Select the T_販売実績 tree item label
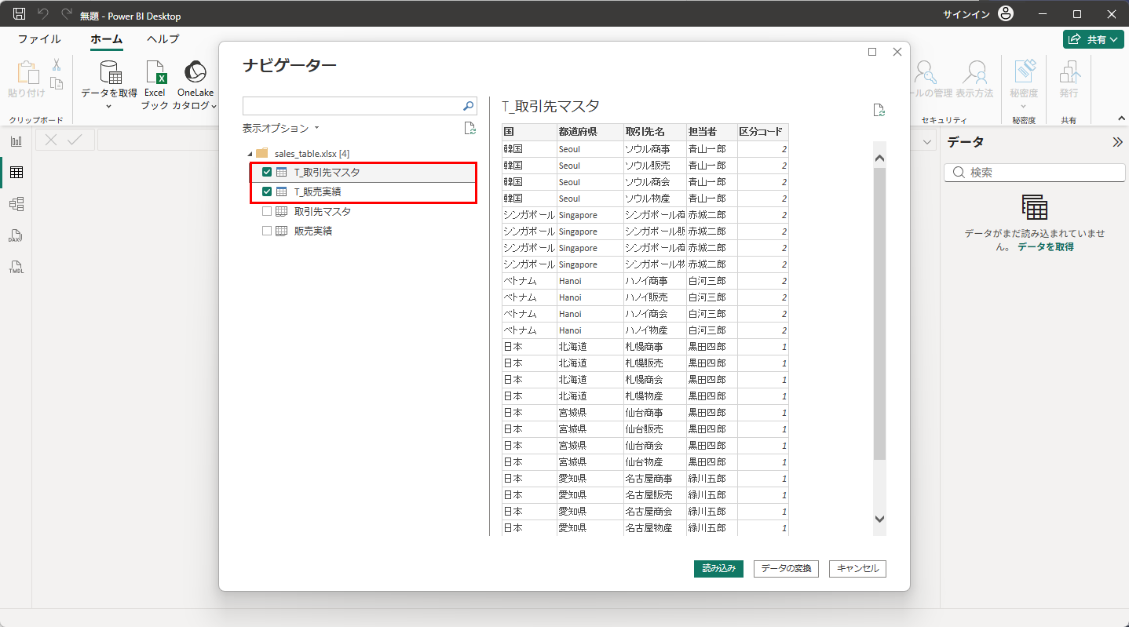The width and height of the screenshot is (1129, 627). pyautogui.click(x=317, y=191)
